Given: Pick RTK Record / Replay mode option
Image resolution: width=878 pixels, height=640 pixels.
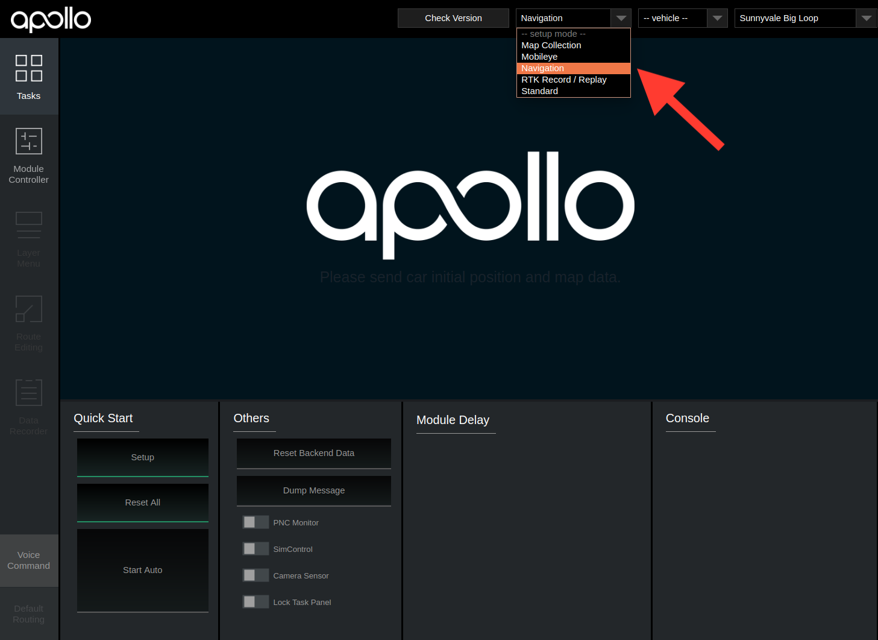Looking at the screenshot, I should pyautogui.click(x=564, y=80).
